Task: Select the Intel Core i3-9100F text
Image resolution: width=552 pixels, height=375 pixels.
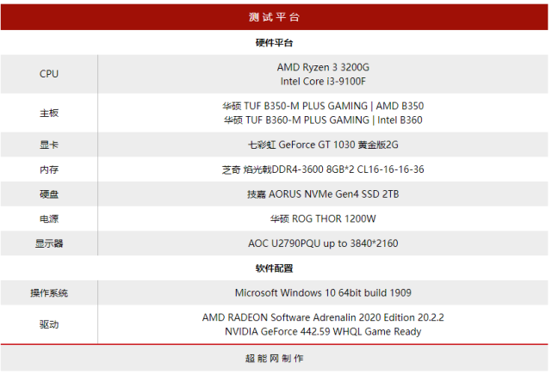Action: [323, 82]
